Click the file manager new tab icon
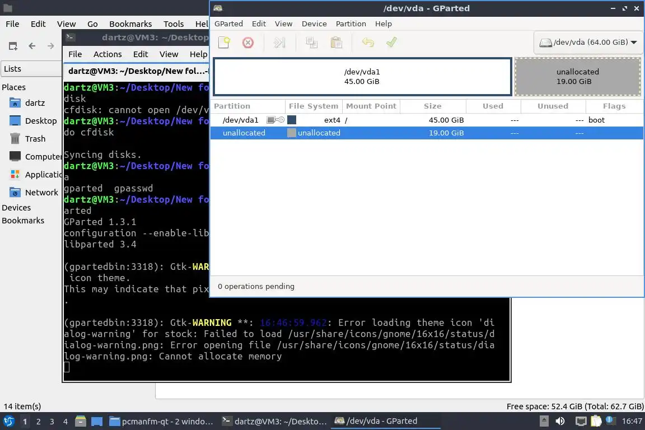645x430 pixels. pyautogui.click(x=13, y=46)
